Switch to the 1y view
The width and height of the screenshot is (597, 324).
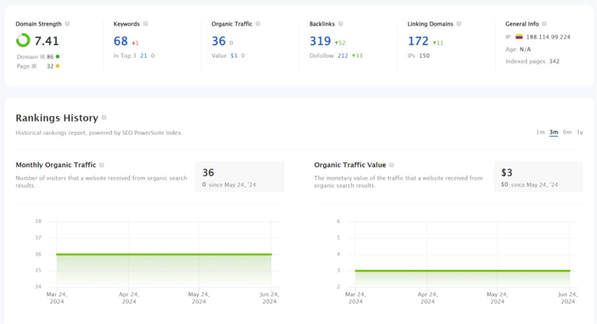(579, 132)
